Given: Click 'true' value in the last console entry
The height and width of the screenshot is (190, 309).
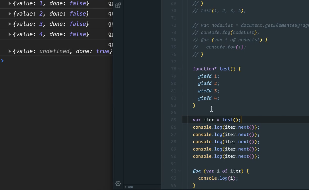Looking at the screenshot, I should 103,51.
